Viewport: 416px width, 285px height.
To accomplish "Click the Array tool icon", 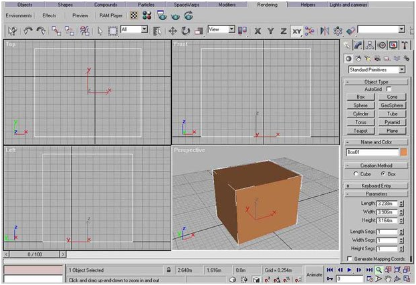I will [x=338, y=31].
